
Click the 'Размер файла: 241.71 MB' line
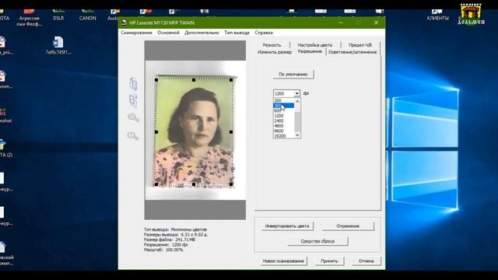tap(170, 240)
